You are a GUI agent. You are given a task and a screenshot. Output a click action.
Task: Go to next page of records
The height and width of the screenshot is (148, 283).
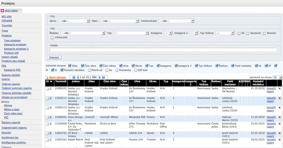click(x=99, y=77)
